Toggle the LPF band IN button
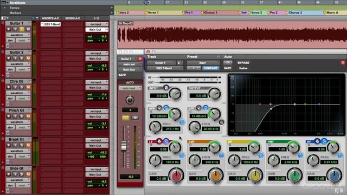The image size is (347, 195). [221, 122]
